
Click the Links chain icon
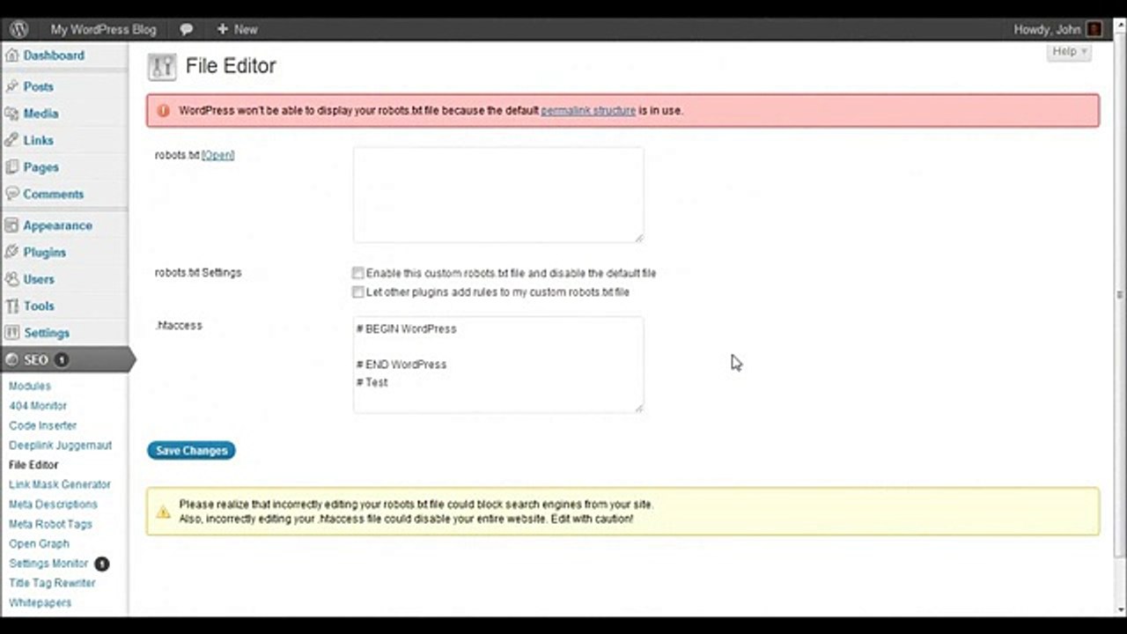(11, 140)
